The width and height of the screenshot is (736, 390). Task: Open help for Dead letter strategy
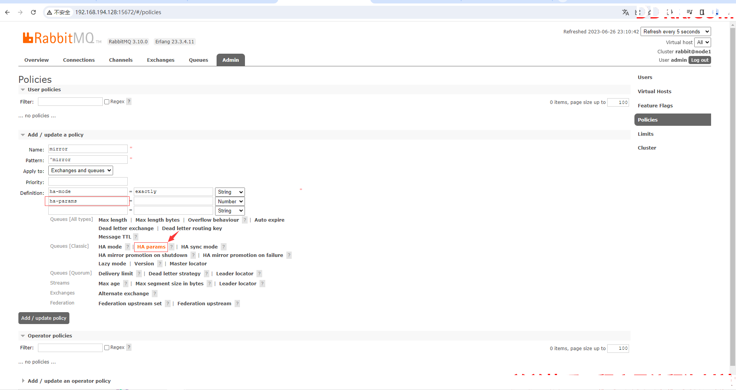(206, 274)
